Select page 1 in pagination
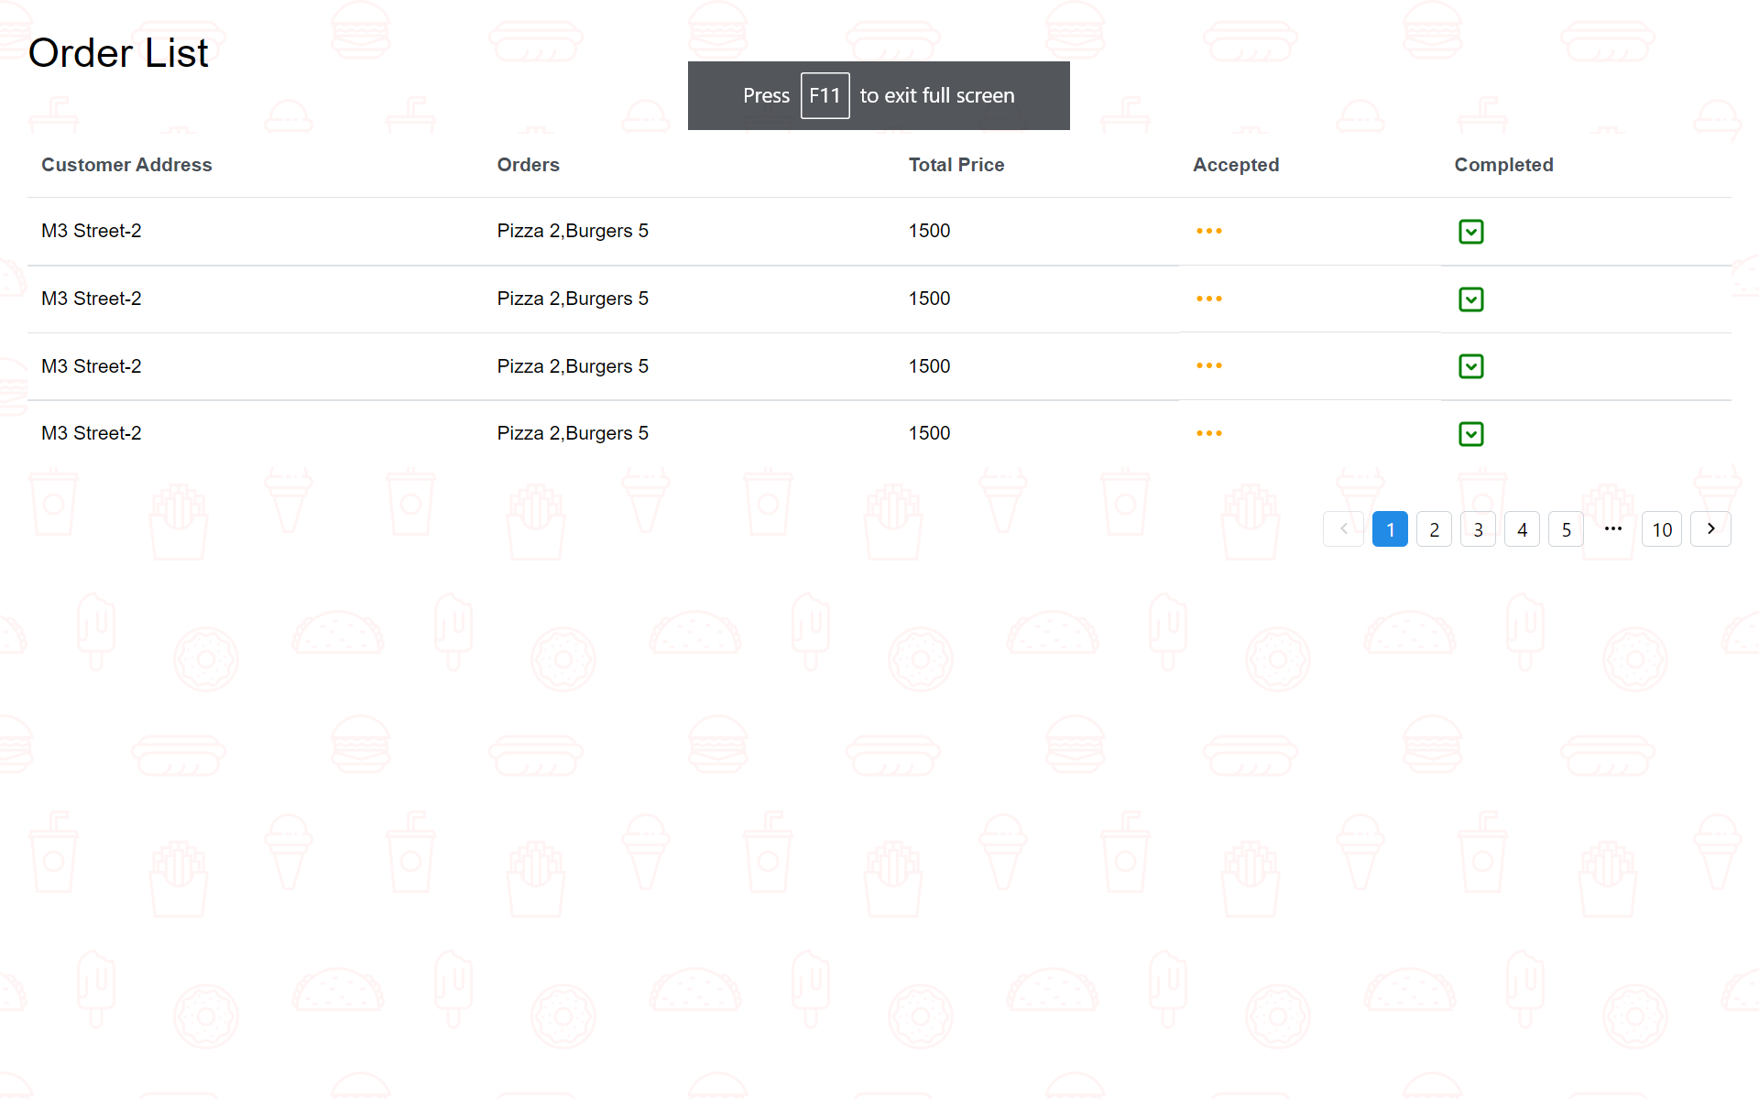Viewport: 1759px width, 1099px height. click(1390, 529)
